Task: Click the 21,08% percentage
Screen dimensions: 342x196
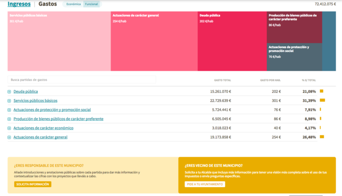Action: coord(309,91)
